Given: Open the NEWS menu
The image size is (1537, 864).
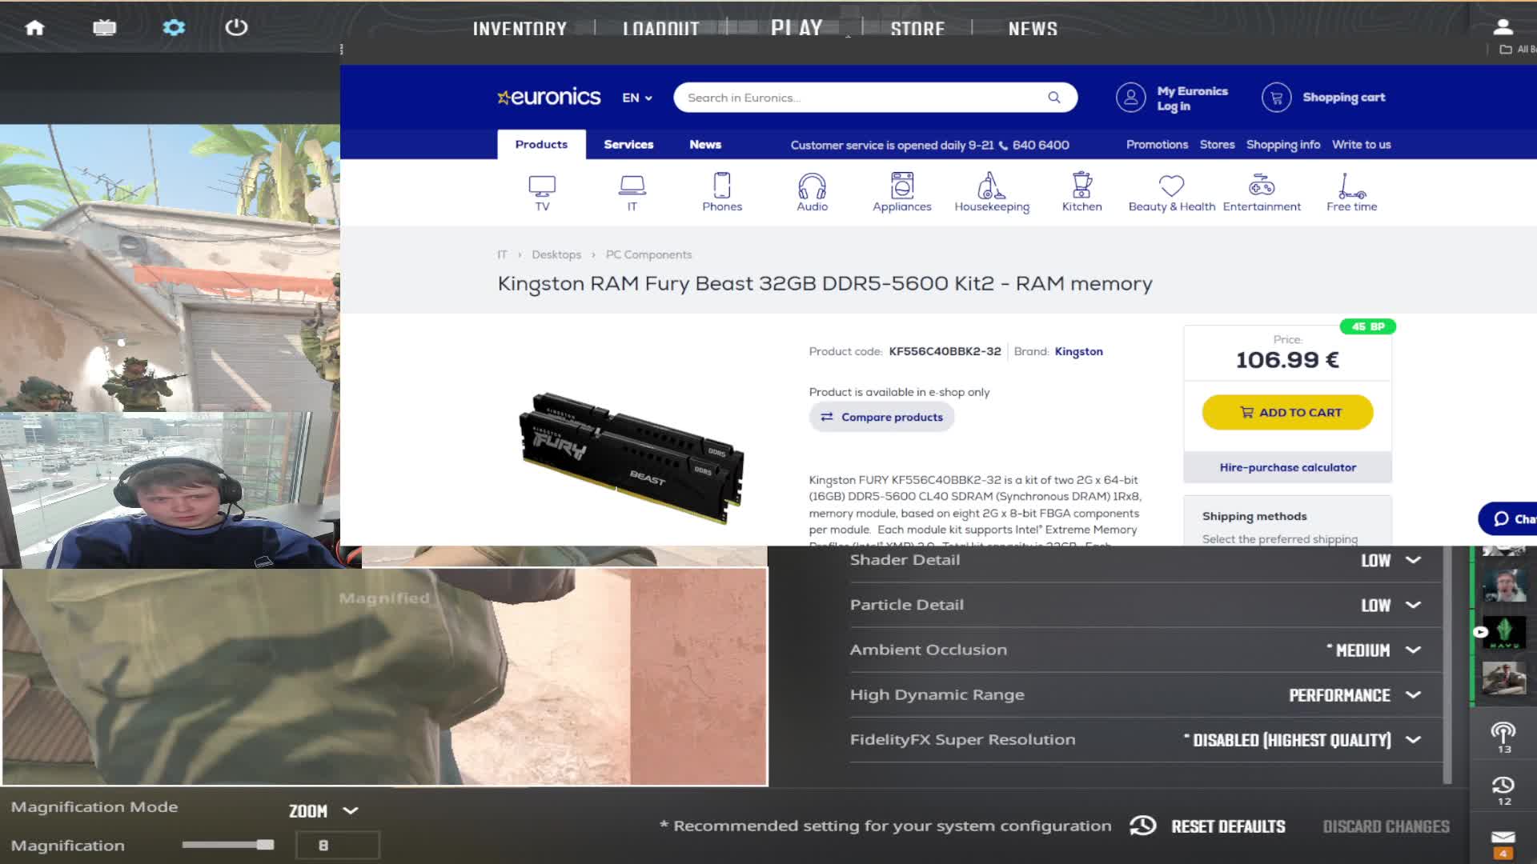Looking at the screenshot, I should point(1033,29).
